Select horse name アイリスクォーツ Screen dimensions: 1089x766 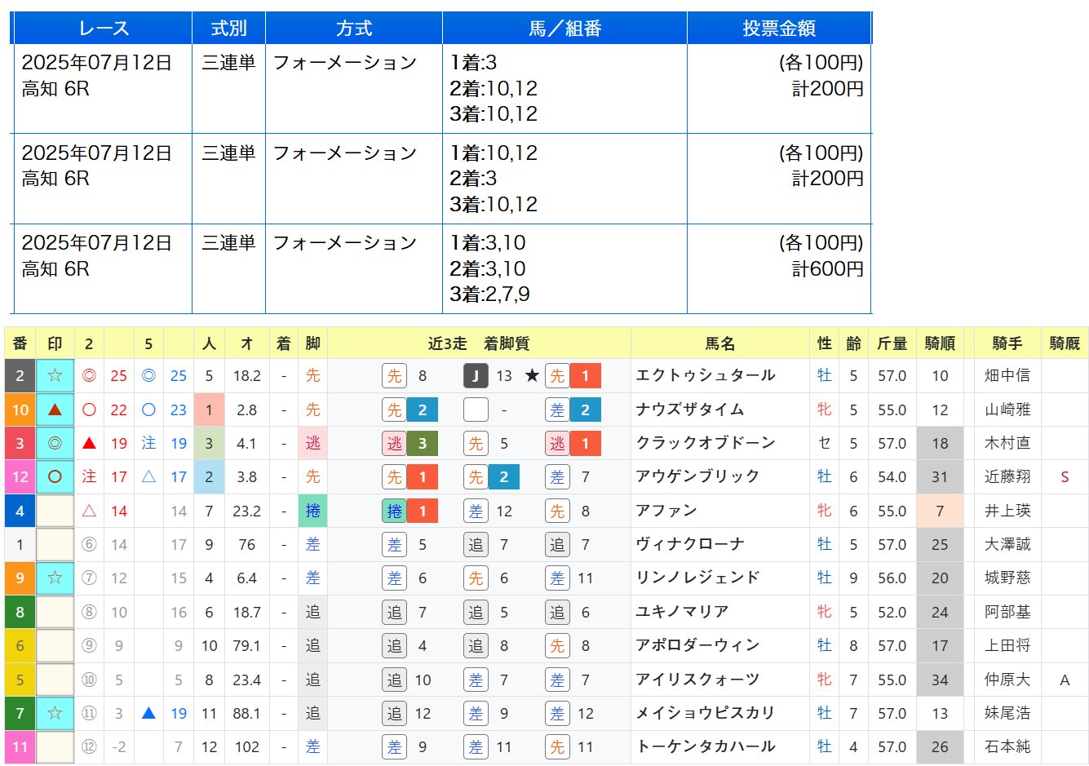[x=698, y=680]
